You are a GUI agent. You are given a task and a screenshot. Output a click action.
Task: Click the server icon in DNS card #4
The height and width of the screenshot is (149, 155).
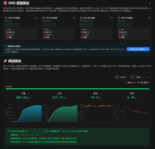[119, 18]
